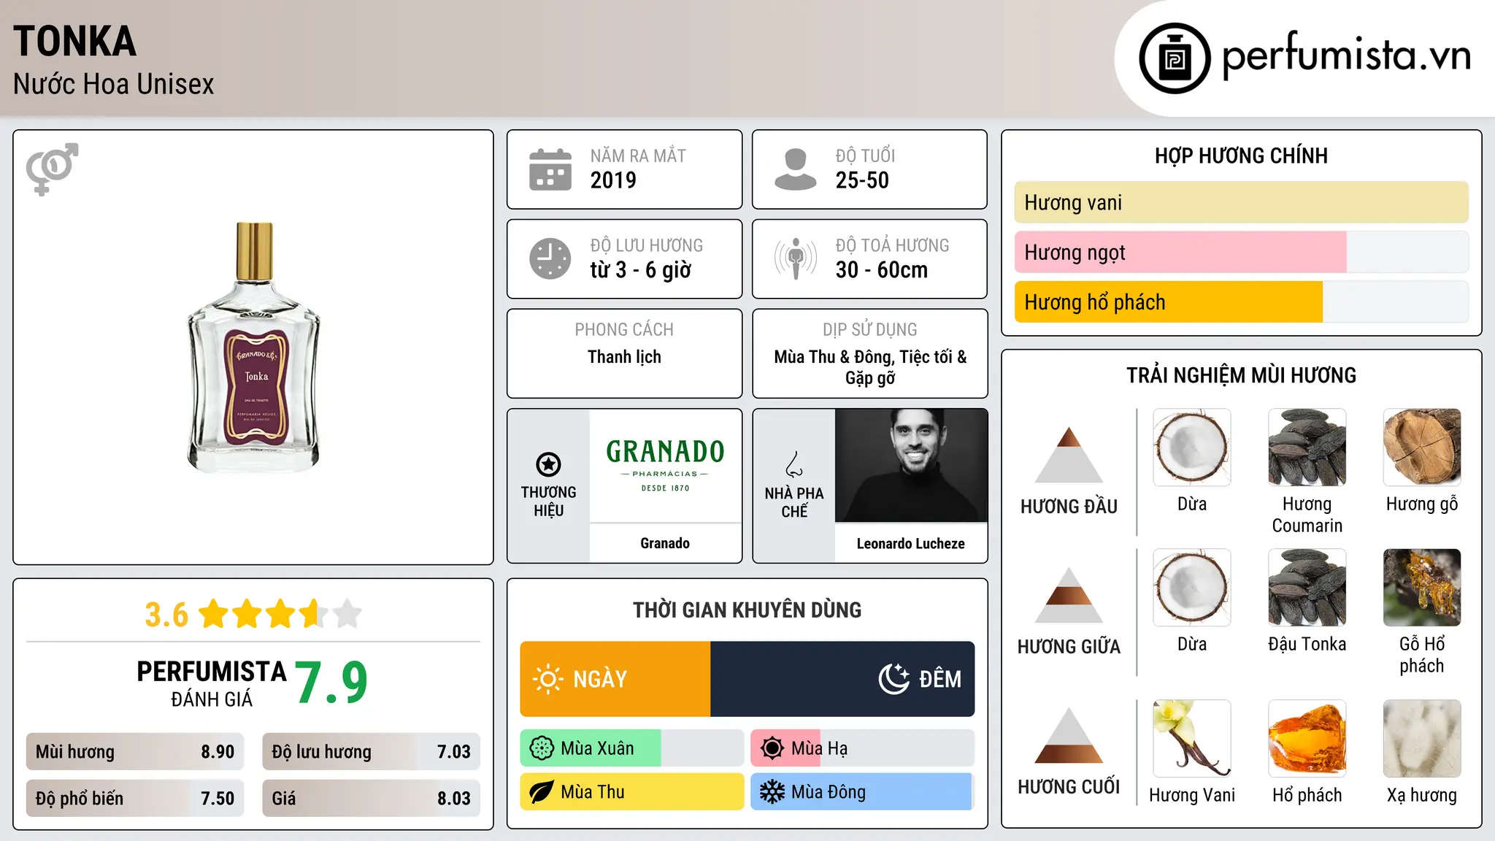Click the Leonardo Lucheze name caption

coord(911,544)
